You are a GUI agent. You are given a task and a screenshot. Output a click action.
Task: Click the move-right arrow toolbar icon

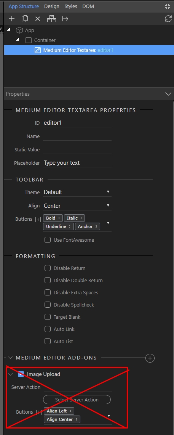[65, 19]
